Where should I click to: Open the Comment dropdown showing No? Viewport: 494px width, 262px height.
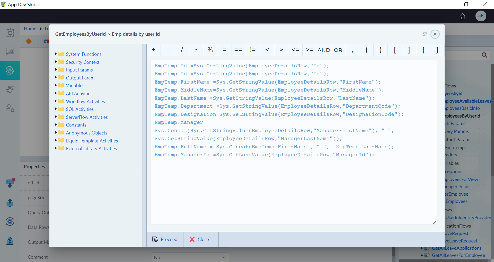tap(190, 257)
